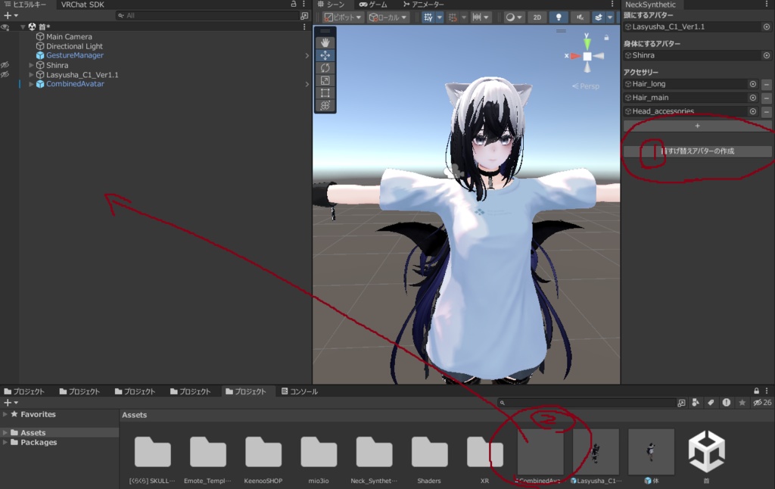This screenshot has height=489, width=775.
Task: Select the Rotate tool
Action: 325,67
